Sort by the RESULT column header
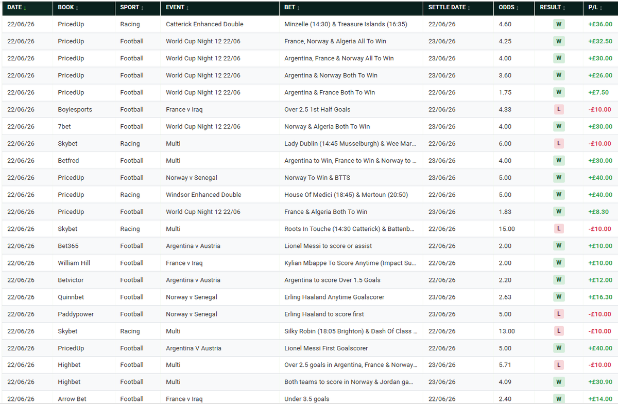This screenshot has width=618, height=404. 553,8
